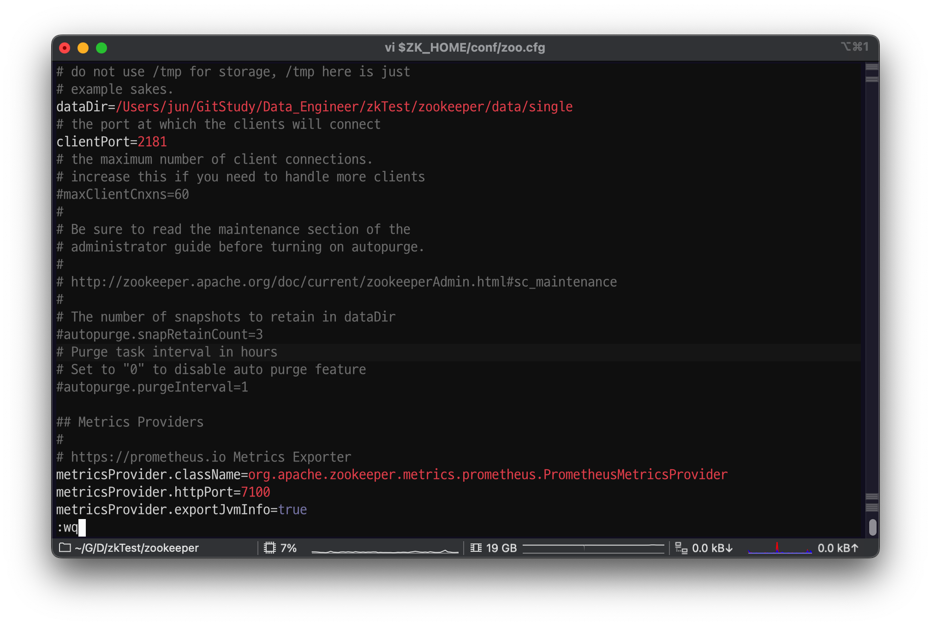
Task: Click the CPU usage sparkline graph
Action: click(385, 550)
